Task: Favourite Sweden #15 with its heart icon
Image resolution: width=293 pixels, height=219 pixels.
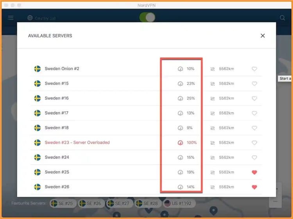Action: pyautogui.click(x=254, y=84)
